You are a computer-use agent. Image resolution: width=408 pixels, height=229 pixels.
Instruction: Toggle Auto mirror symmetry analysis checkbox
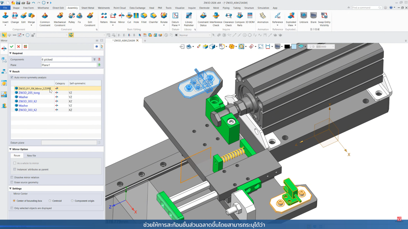click(12, 77)
